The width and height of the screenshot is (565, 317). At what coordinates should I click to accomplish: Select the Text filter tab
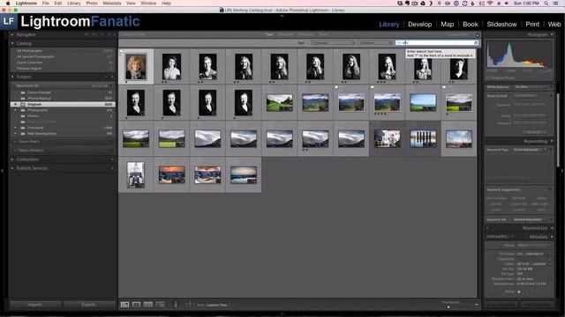click(269, 35)
